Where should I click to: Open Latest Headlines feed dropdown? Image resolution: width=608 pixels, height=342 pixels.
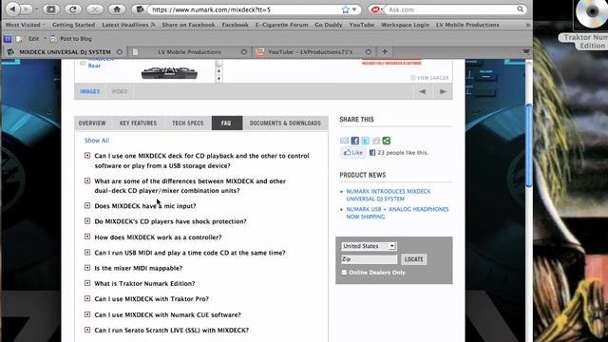point(128,25)
